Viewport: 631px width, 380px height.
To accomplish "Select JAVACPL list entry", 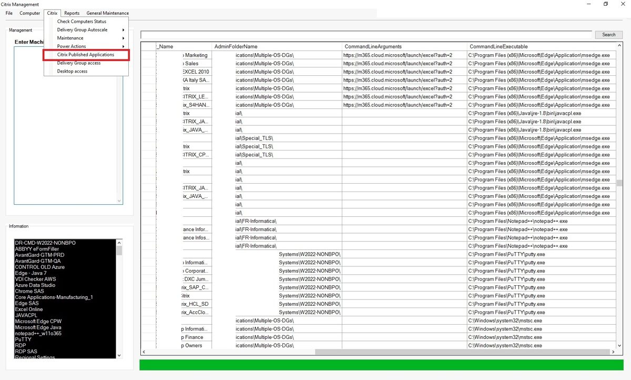I will pyautogui.click(x=26, y=315).
